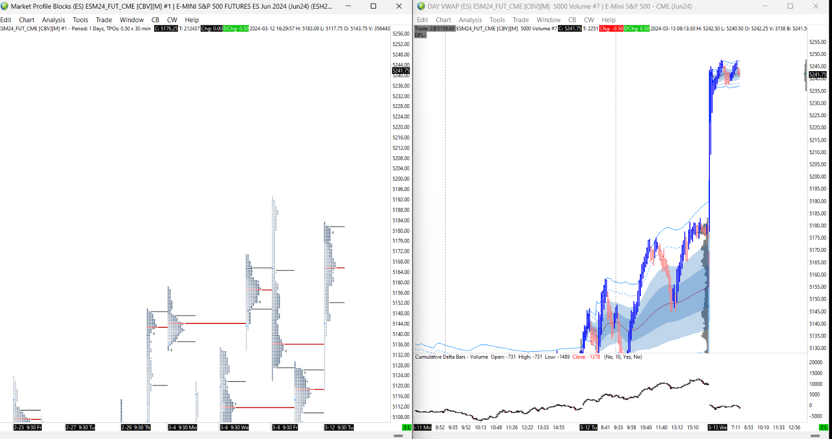
Task: Click the 5255.00 price label on DAY VWAP scale
Action: pyautogui.click(x=817, y=42)
